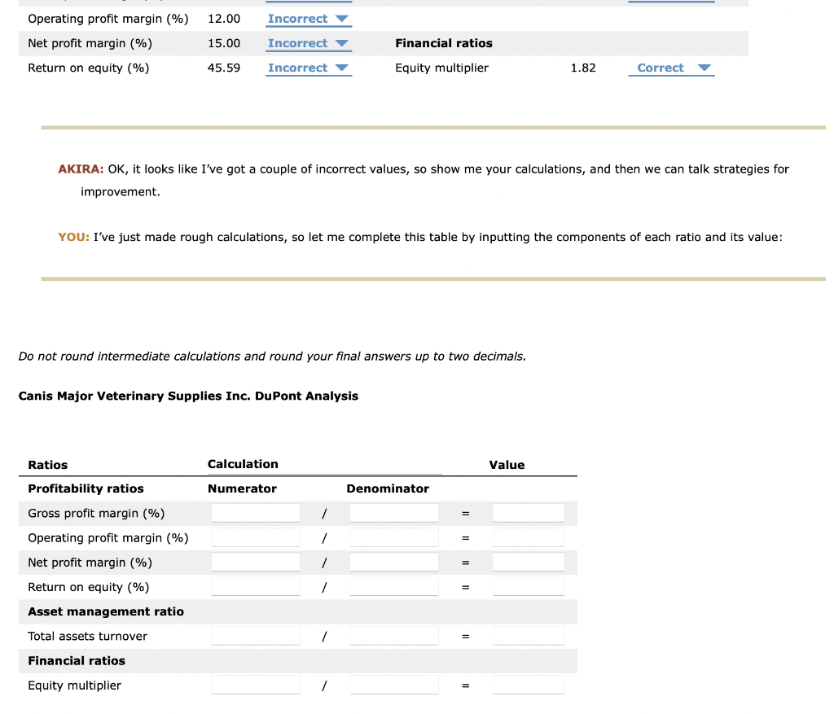834x714 pixels.
Task: Click the Operating profit margin numerator field
Action: click(x=256, y=537)
